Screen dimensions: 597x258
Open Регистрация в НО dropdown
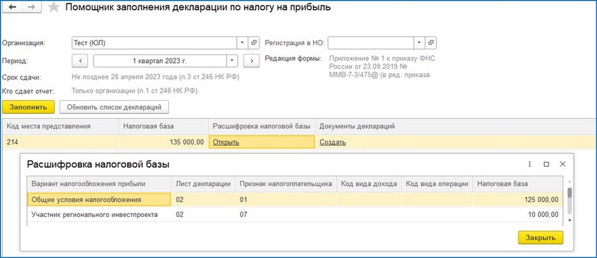(419, 43)
